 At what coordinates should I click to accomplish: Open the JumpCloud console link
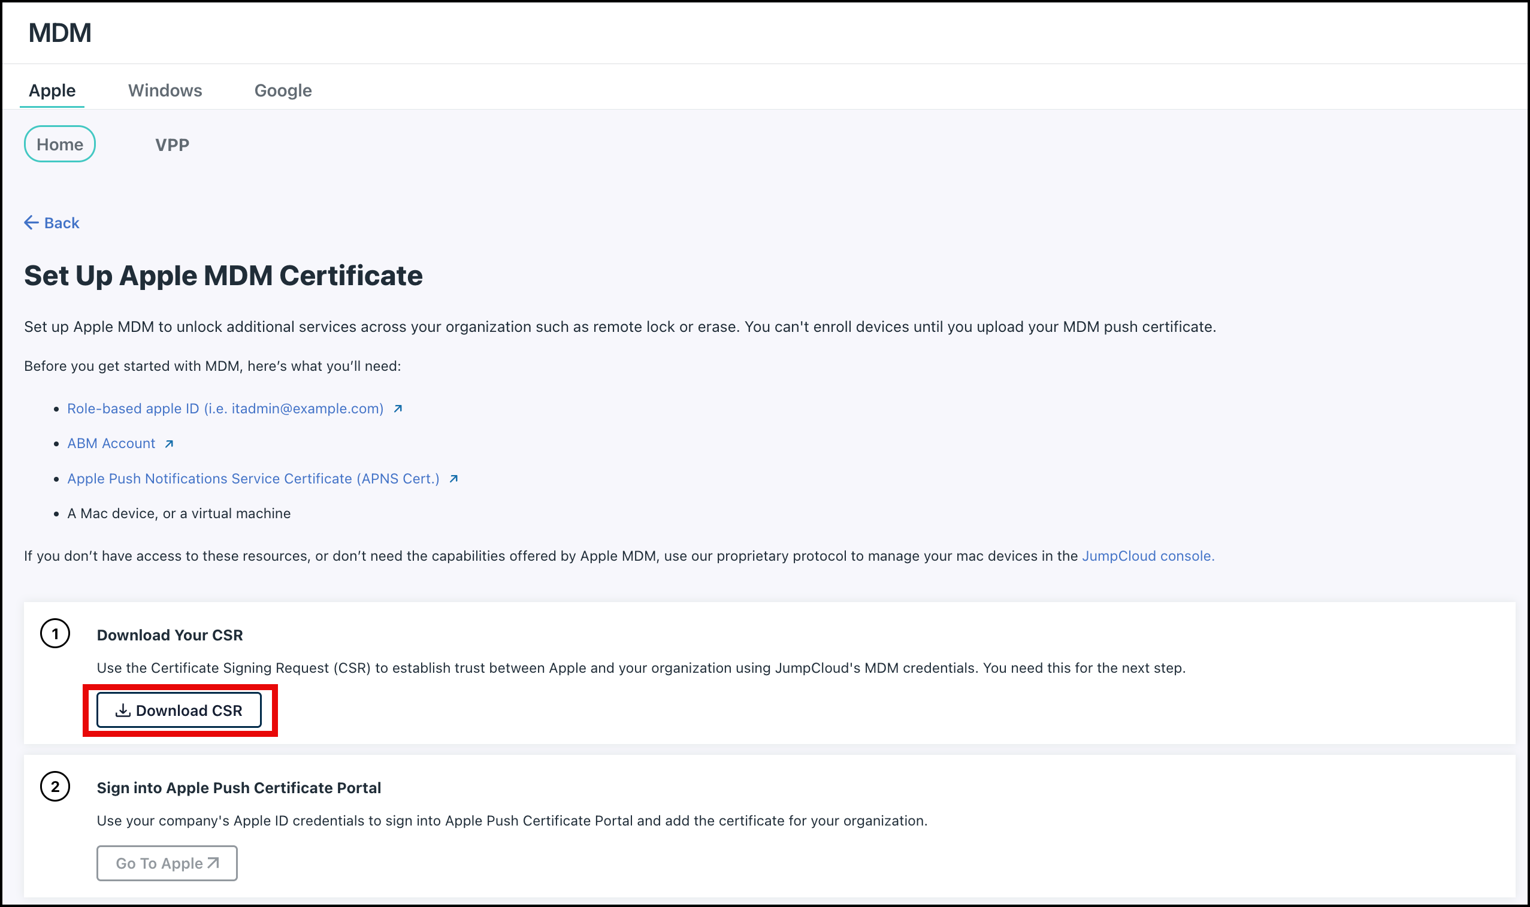(x=1147, y=555)
